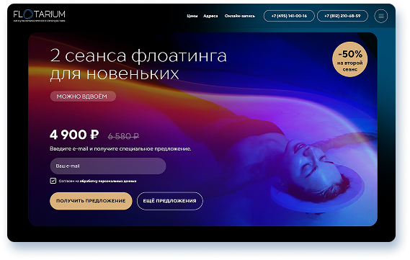Click the Введите e-mail instruction text

(x=120, y=148)
